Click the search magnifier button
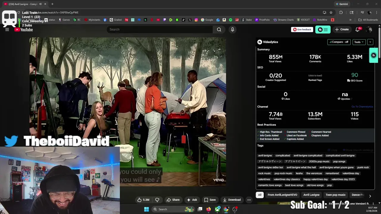The image size is (381, 214). point(219,29)
